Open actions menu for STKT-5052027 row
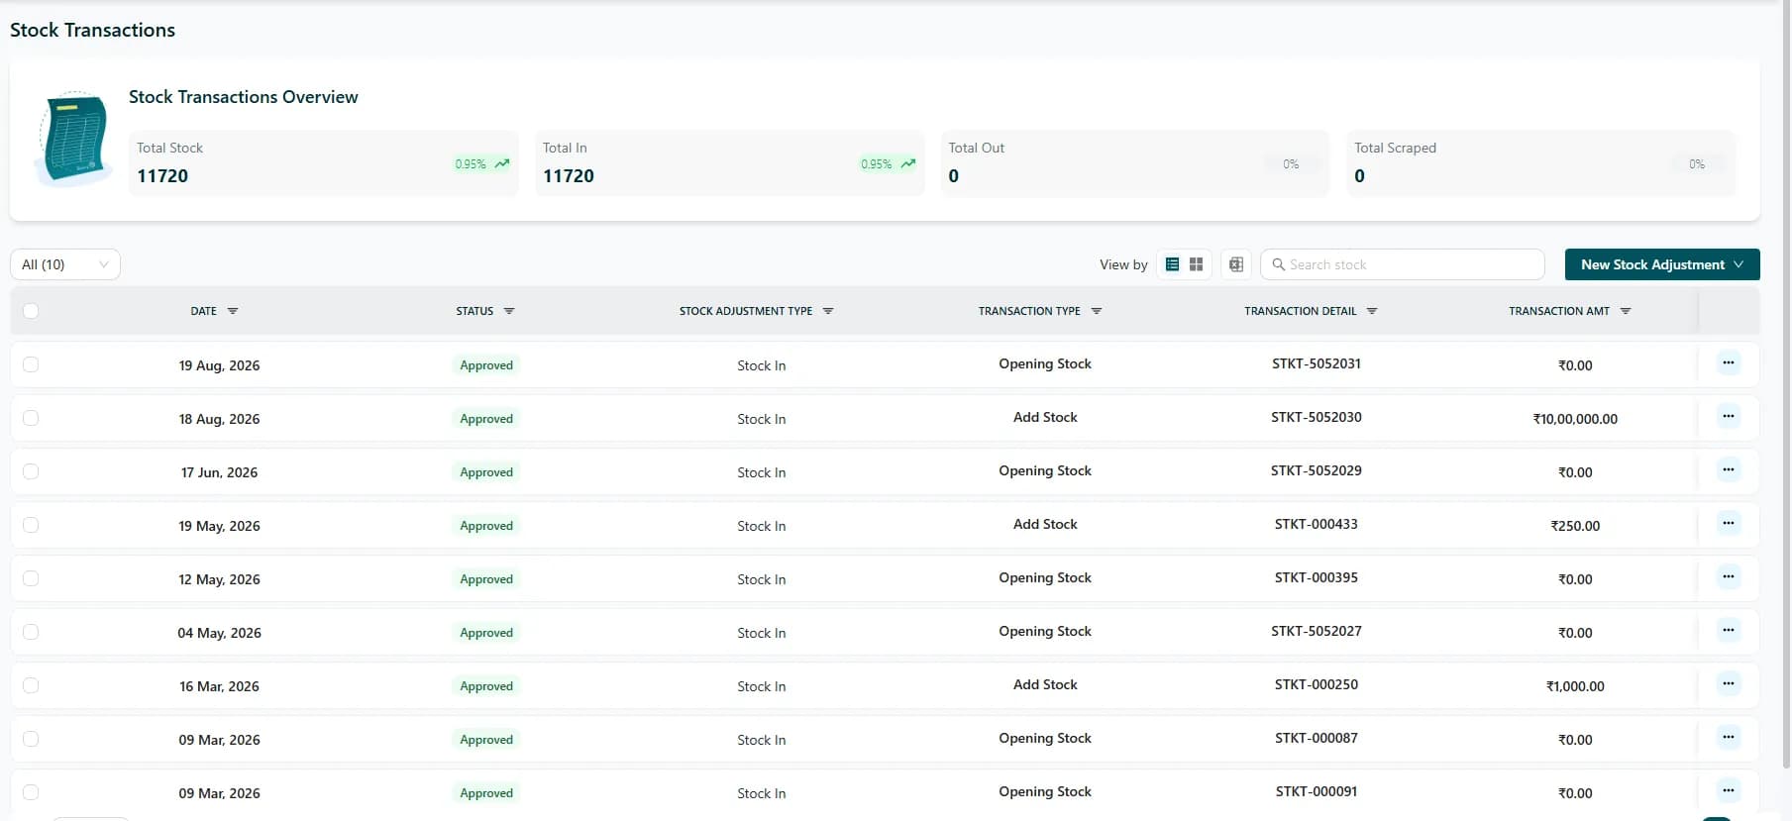 point(1728,631)
